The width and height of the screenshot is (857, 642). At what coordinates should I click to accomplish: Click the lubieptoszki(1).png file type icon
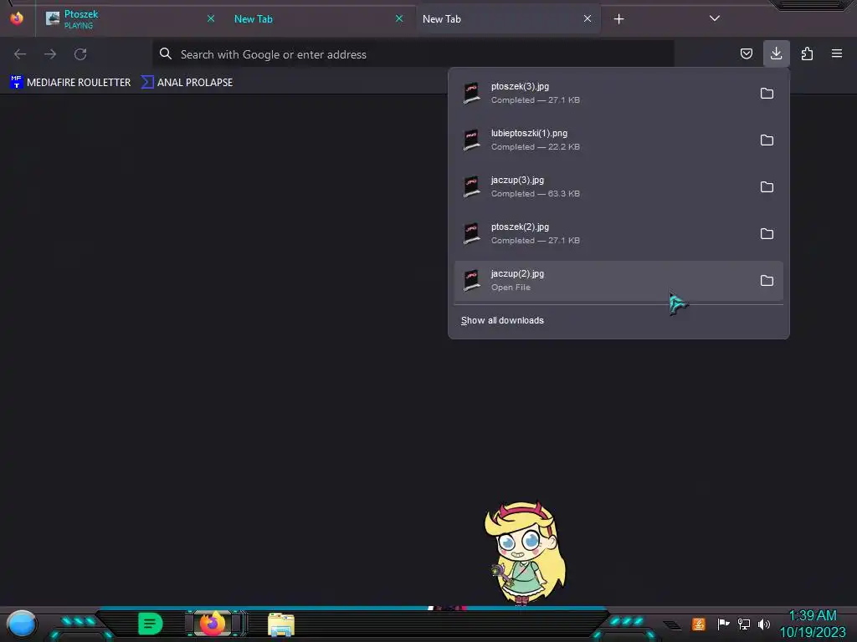tap(472, 140)
